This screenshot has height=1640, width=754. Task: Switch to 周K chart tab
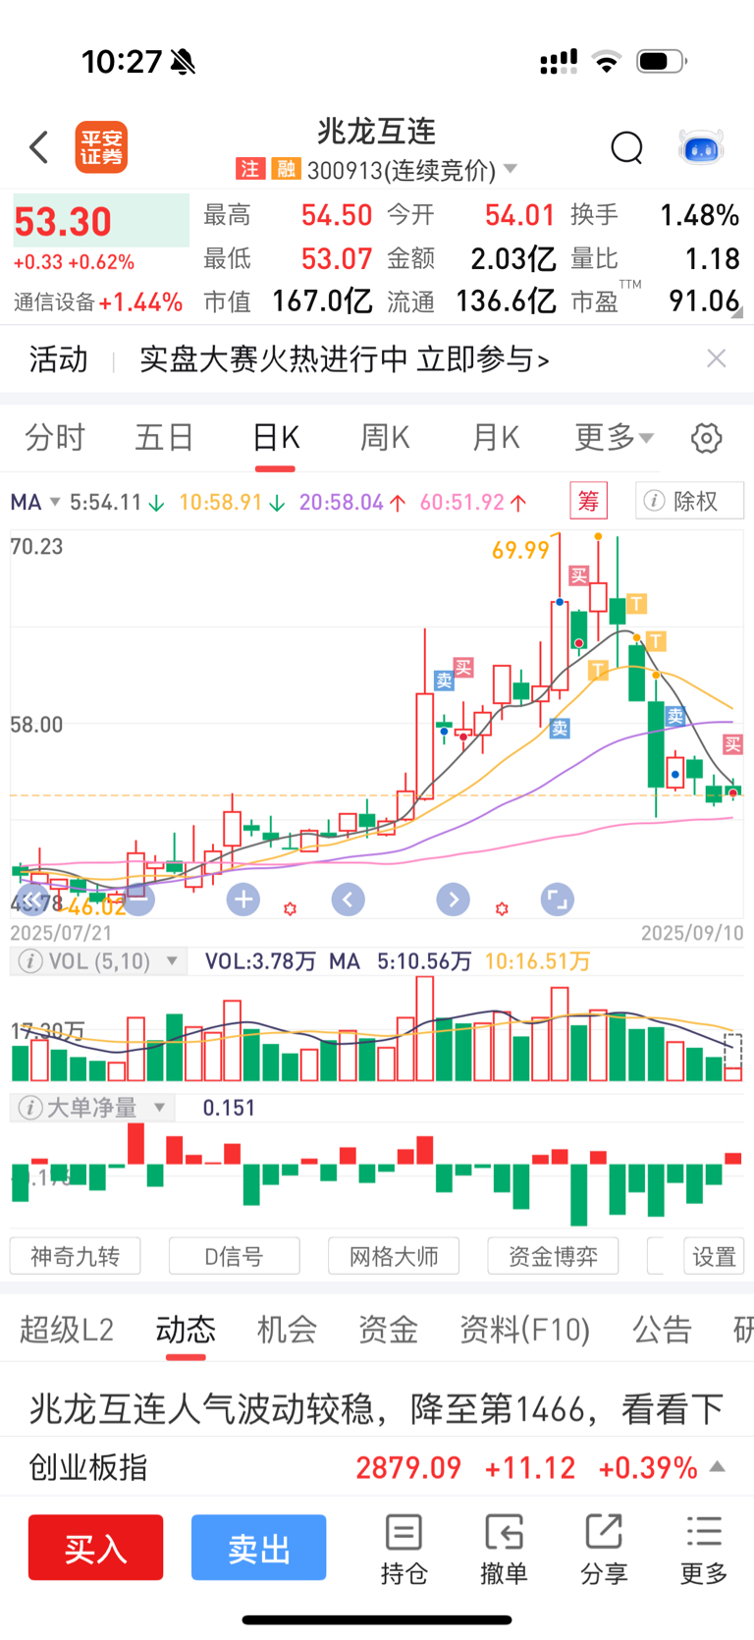click(385, 437)
